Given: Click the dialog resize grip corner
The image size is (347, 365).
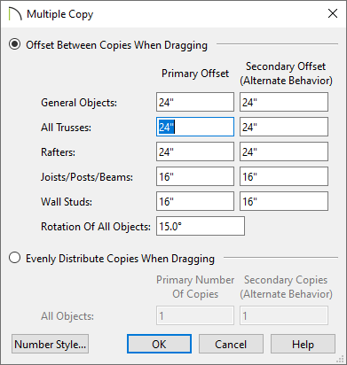Looking at the screenshot, I should 340,359.
